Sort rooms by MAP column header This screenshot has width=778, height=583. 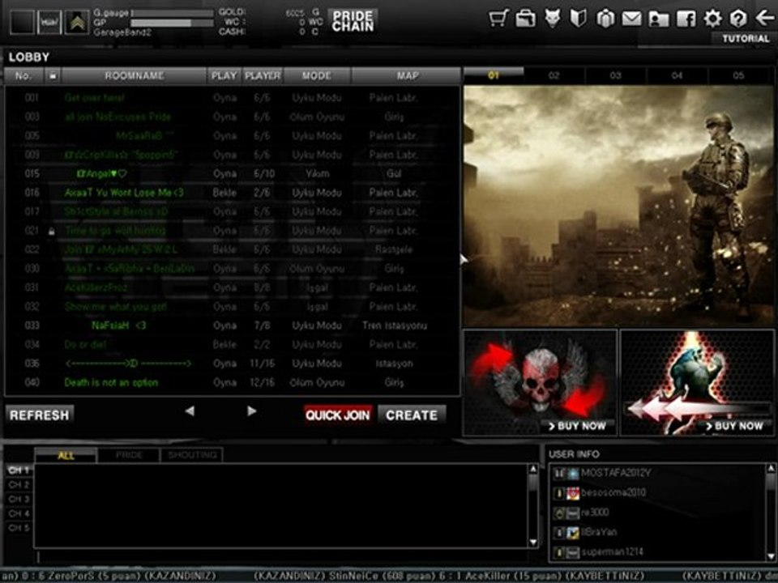click(407, 75)
